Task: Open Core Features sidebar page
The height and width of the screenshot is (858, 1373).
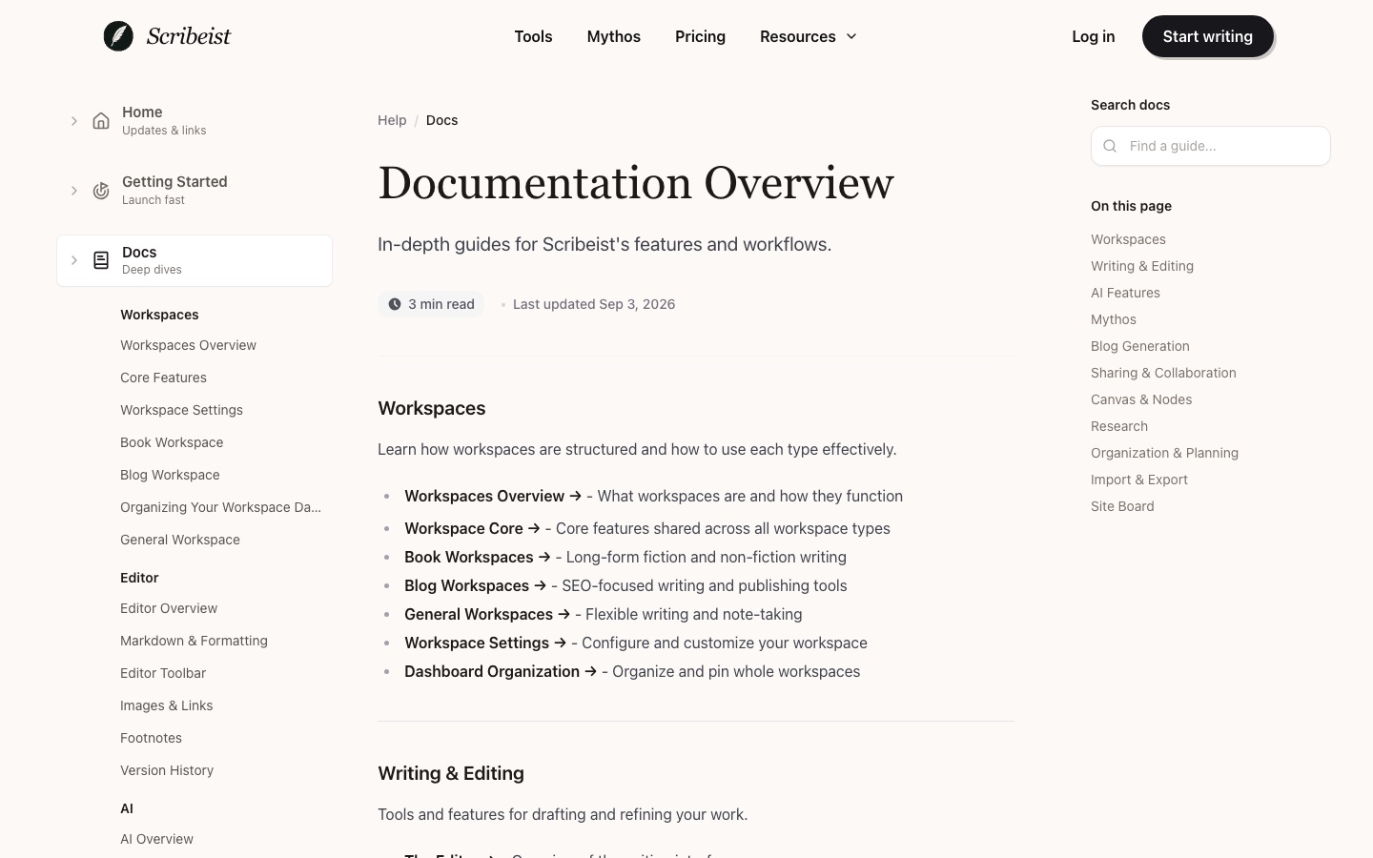Action: (x=163, y=378)
